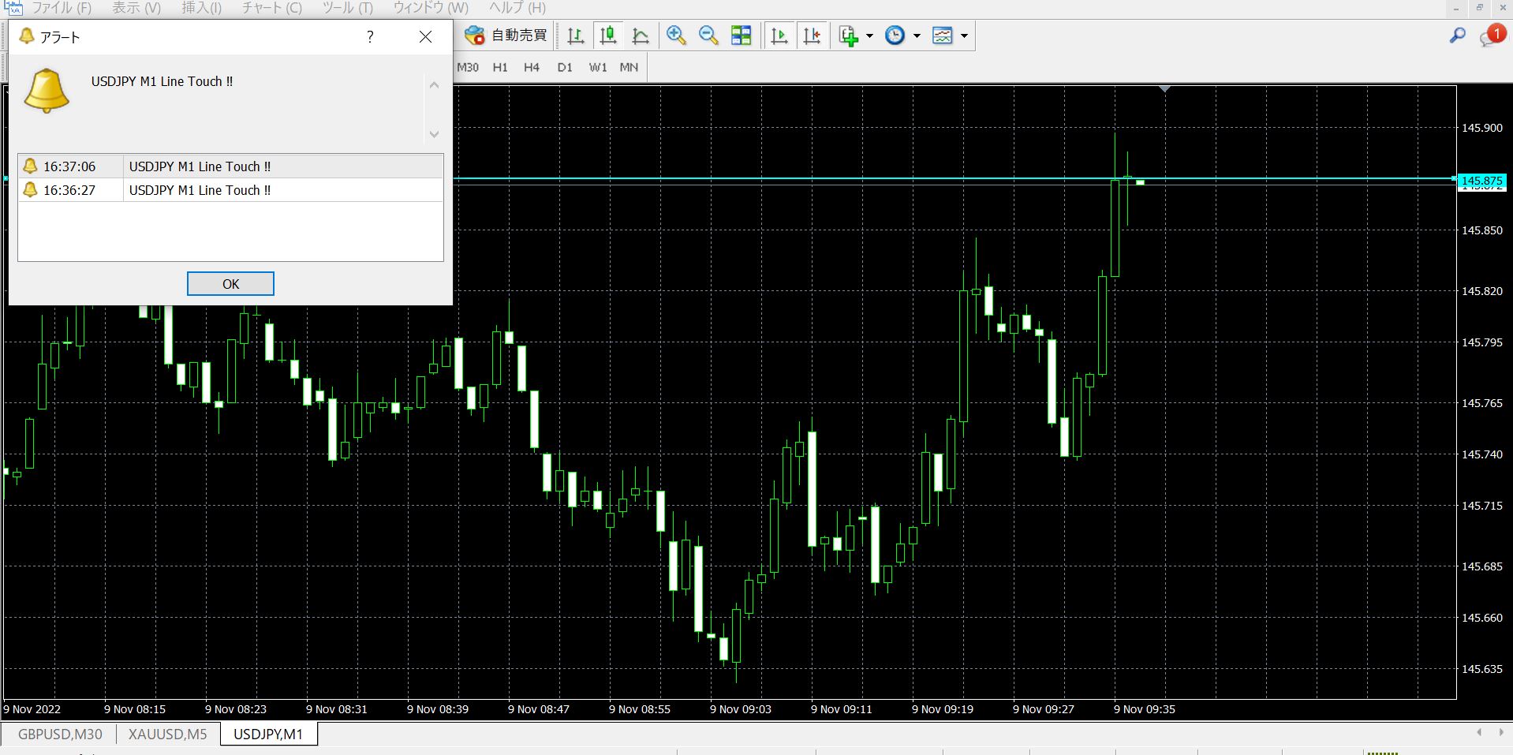The height and width of the screenshot is (755, 1513).
Task: Switch chart to bar chart mode
Action: 575,36
